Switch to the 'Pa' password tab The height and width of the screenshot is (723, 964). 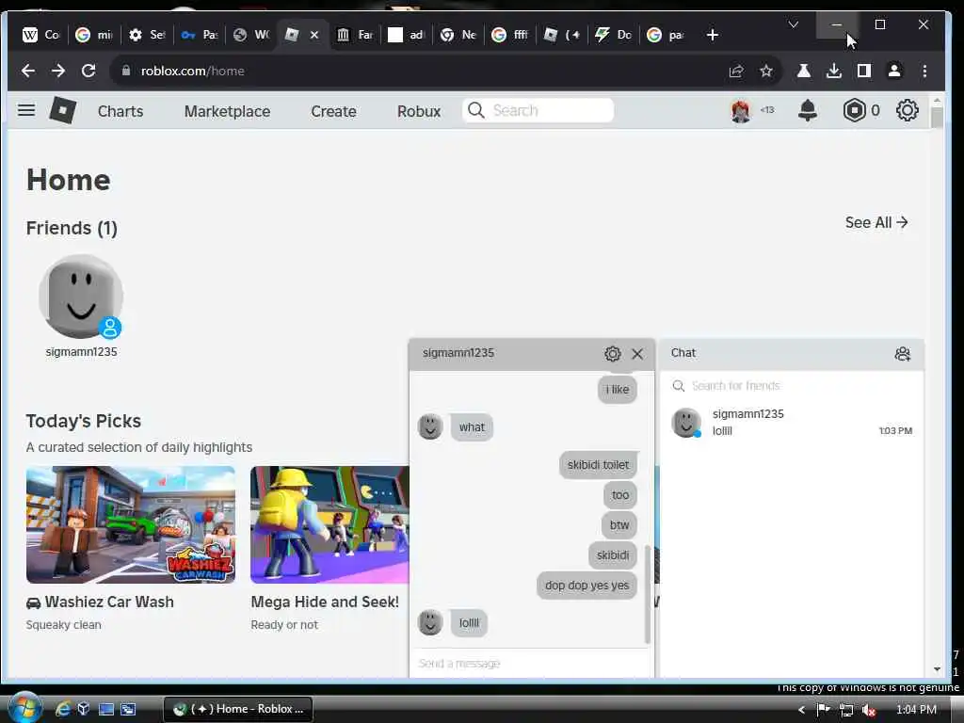[x=200, y=35]
